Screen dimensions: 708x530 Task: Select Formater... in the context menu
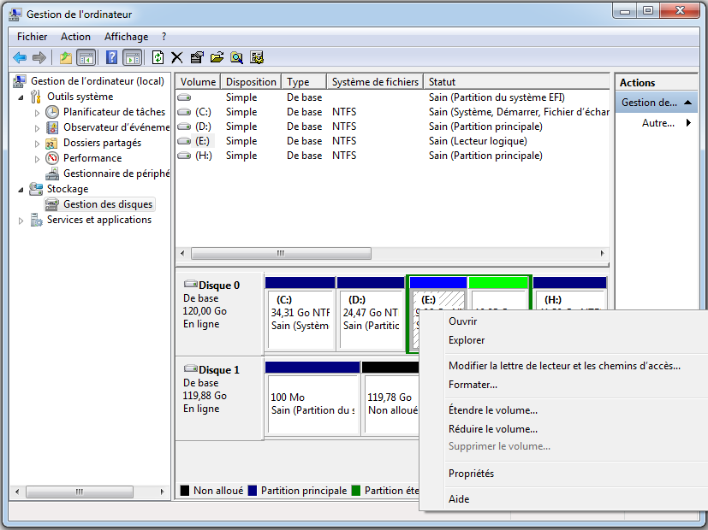[473, 385]
